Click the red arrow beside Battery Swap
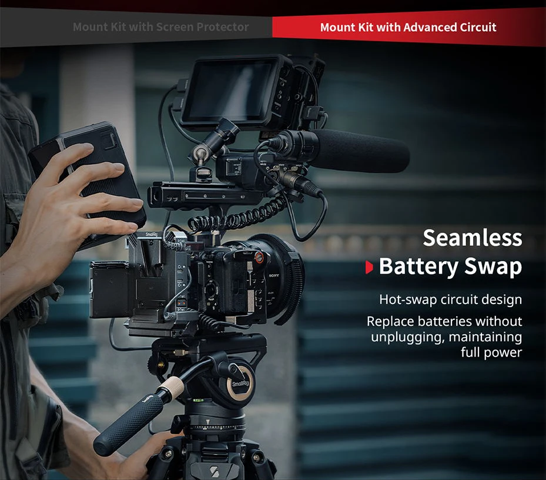 click(x=369, y=268)
